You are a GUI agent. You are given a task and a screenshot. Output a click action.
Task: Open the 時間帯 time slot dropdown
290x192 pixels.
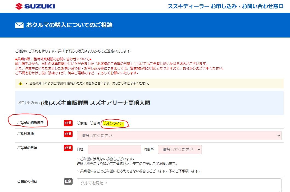pos(180,150)
